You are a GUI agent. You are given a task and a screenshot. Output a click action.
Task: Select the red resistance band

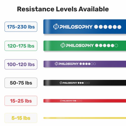tap(85, 101)
